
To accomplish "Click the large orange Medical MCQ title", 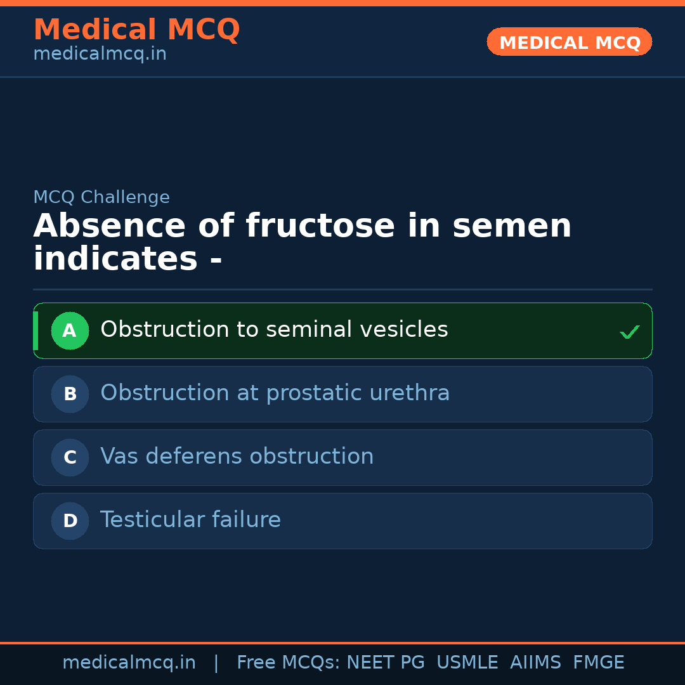I will [x=136, y=30].
